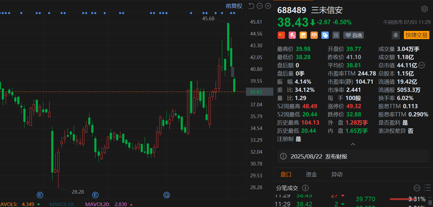This screenshot has width=433, height=207.
Task: Open 快捷交易 quick trade
Action: [x=417, y=35]
